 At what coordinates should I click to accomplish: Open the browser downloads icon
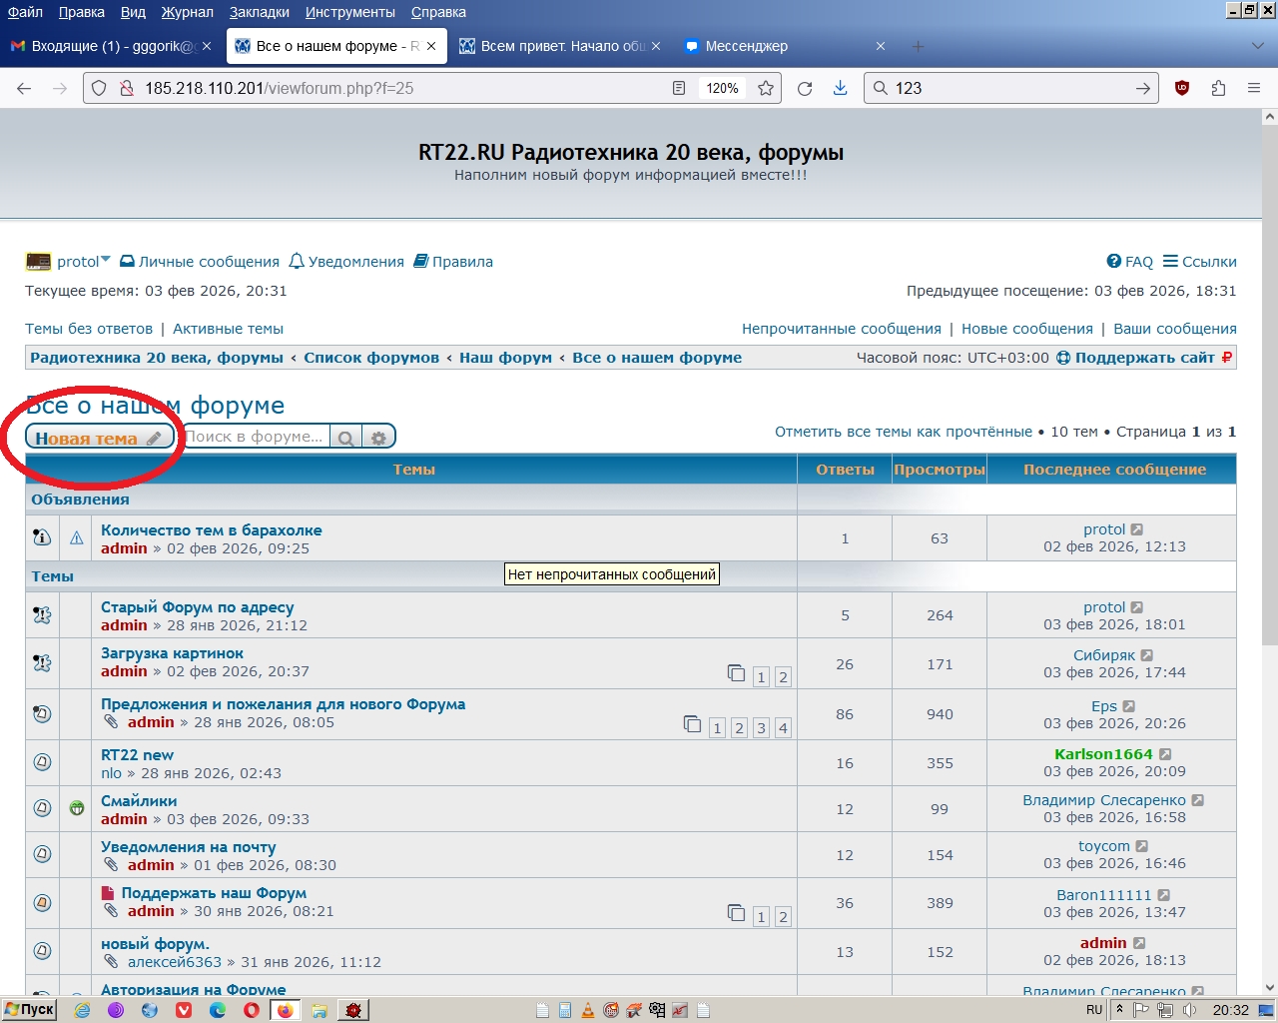click(841, 88)
